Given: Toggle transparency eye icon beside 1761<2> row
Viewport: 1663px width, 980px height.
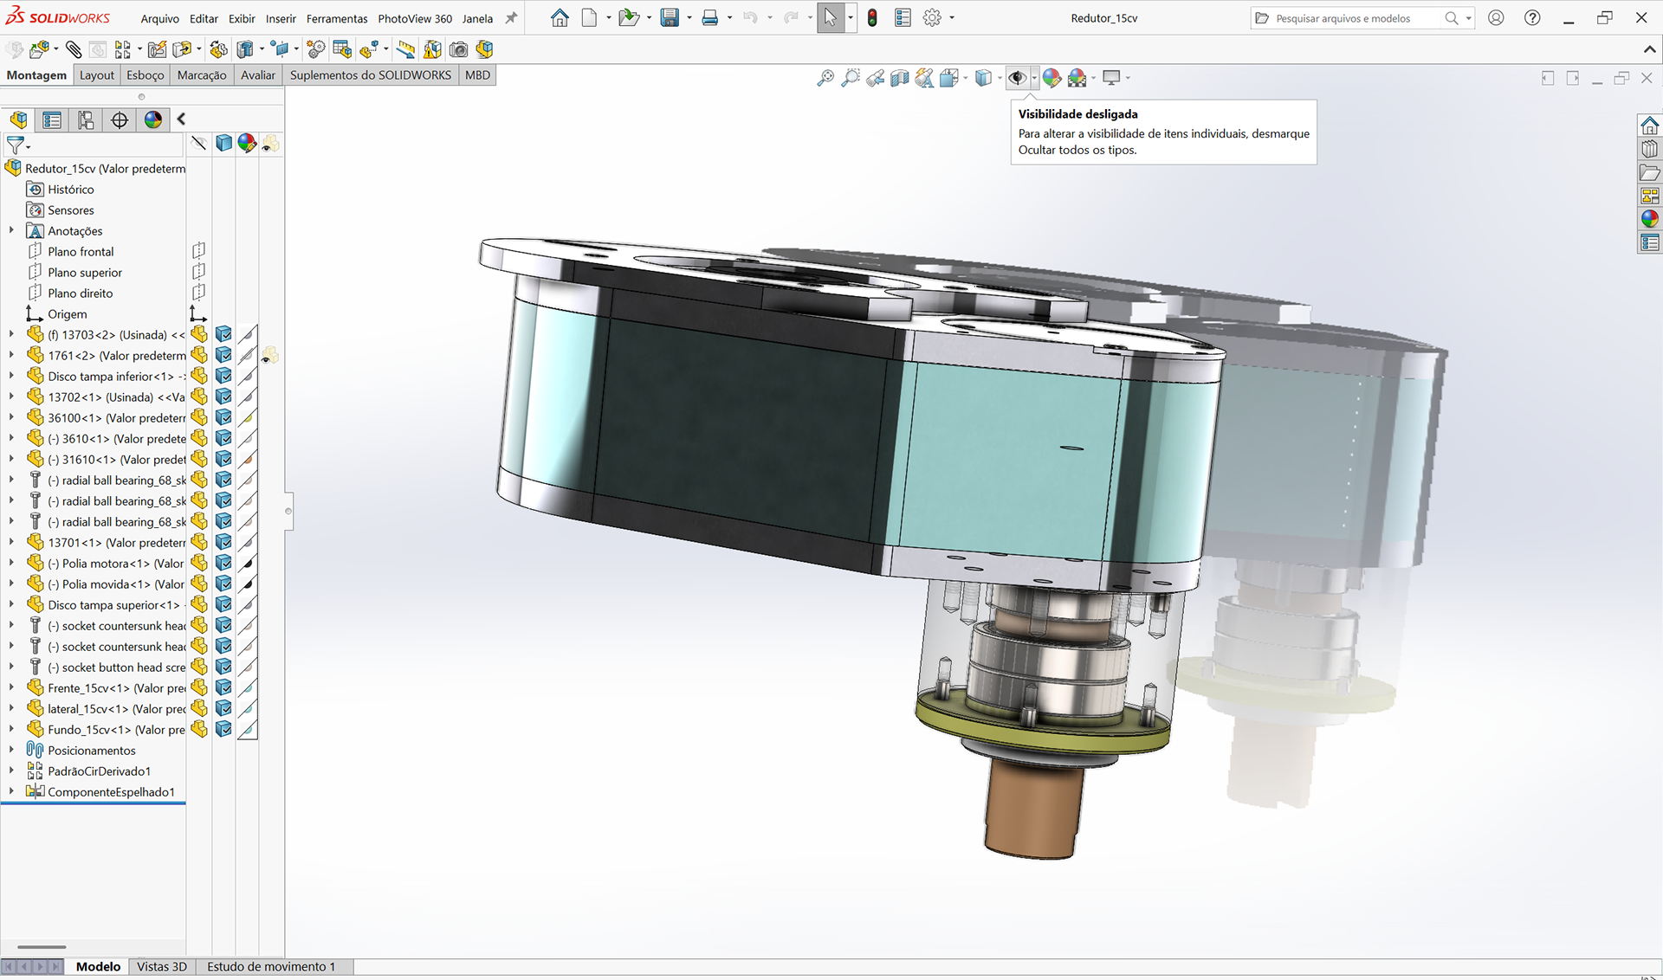Looking at the screenshot, I should [270, 355].
